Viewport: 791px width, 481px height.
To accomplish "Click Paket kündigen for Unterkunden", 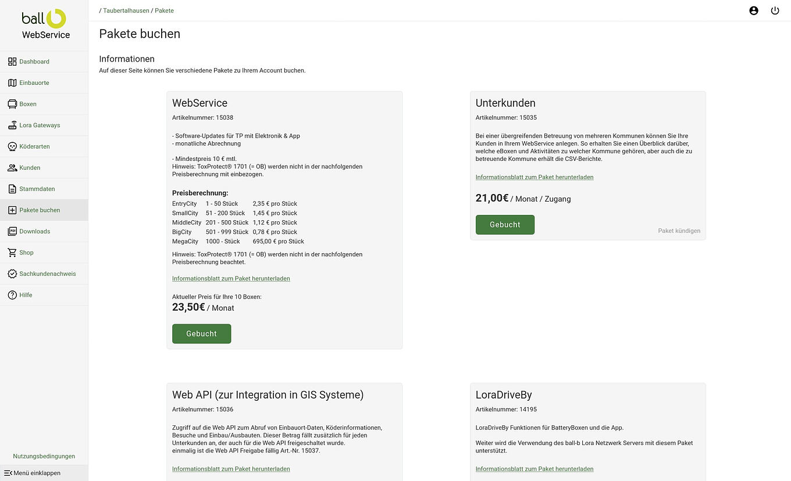I will 679,231.
